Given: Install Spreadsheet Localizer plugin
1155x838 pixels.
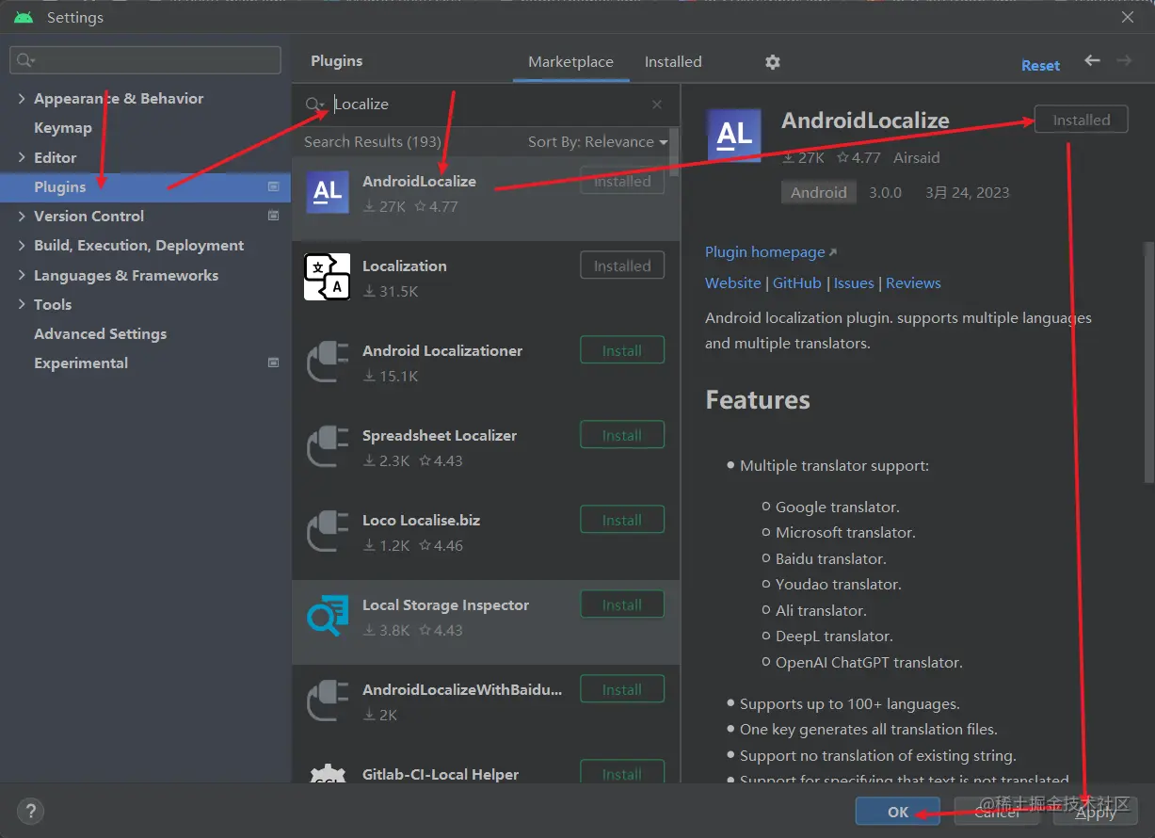Looking at the screenshot, I should [622, 435].
